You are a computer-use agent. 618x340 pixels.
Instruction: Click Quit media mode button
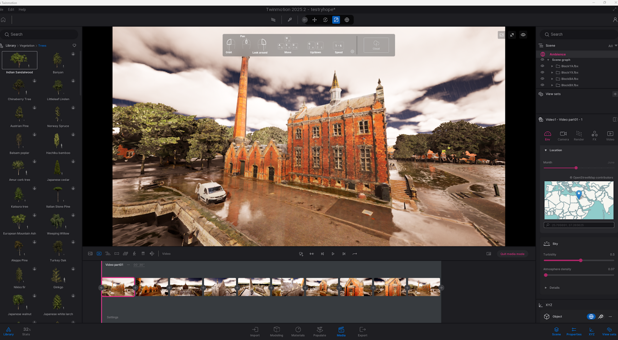tap(512, 254)
